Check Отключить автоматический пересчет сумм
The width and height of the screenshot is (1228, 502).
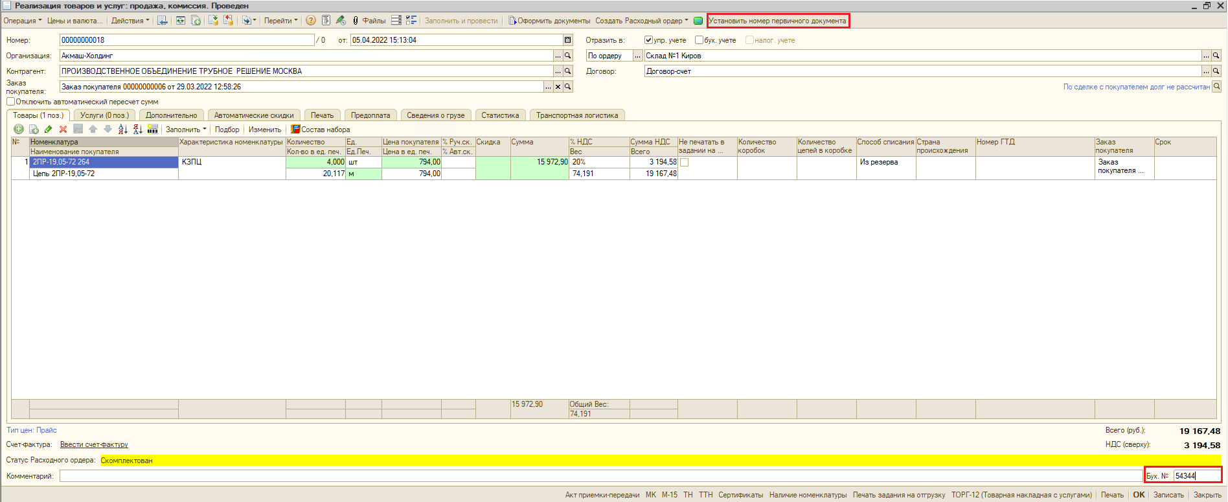[x=10, y=102]
